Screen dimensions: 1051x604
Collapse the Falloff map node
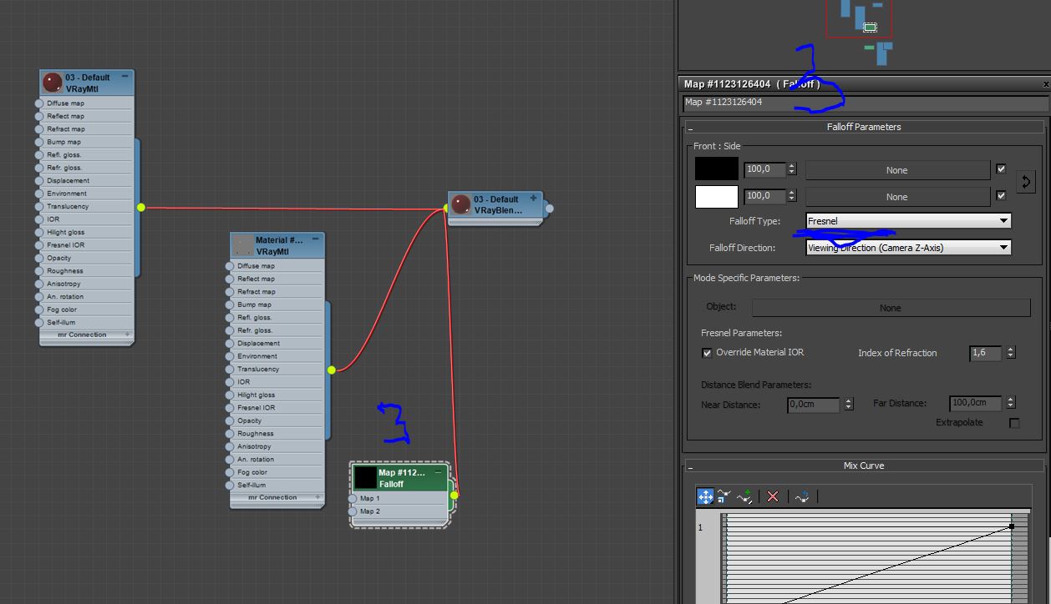pos(438,472)
